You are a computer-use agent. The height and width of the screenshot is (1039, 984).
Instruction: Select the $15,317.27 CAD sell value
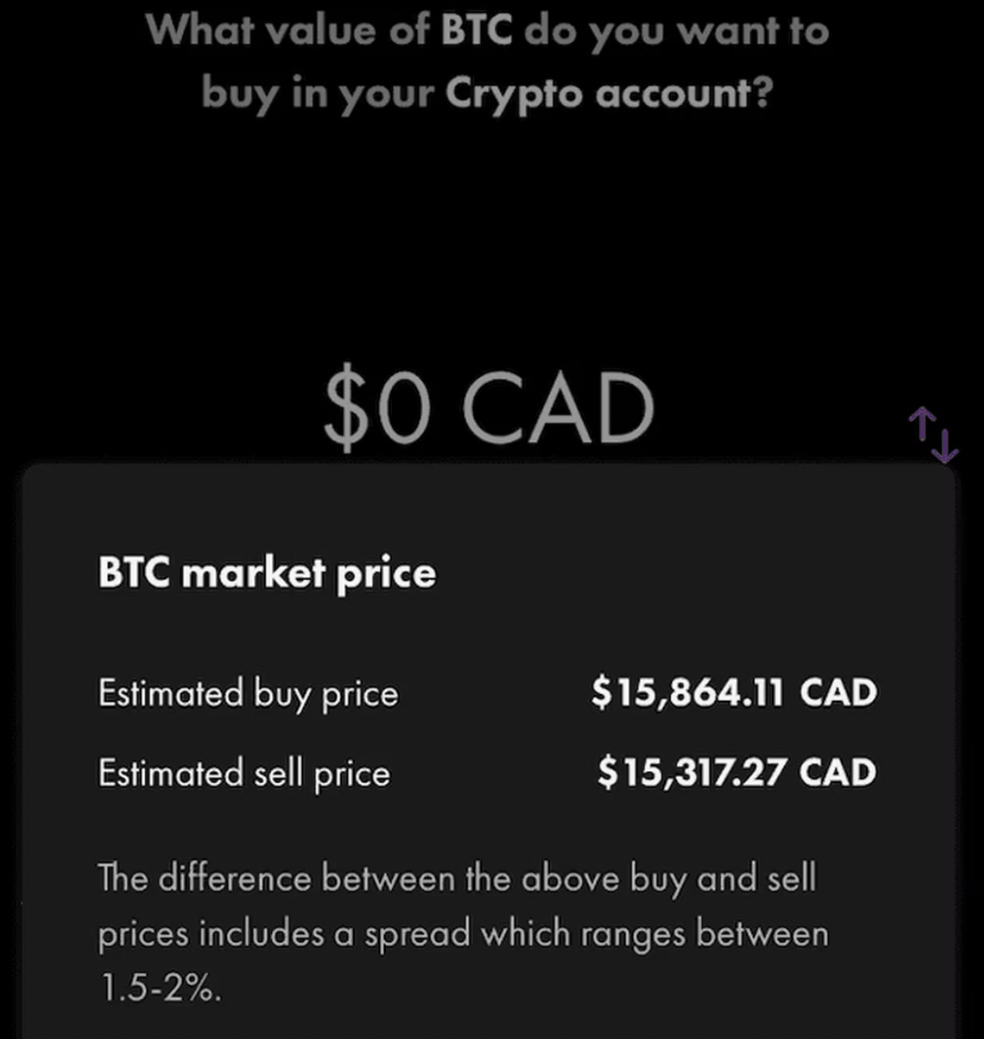pos(737,772)
